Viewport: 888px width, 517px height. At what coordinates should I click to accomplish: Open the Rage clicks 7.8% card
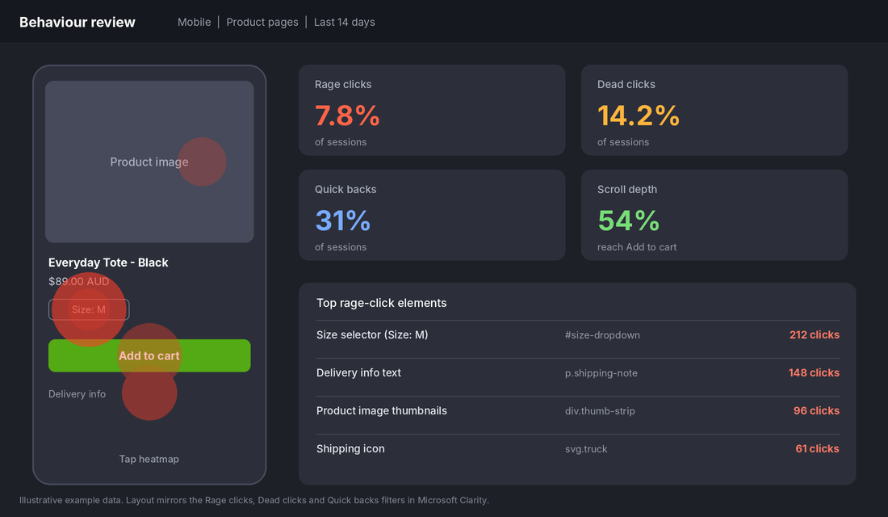click(x=432, y=110)
